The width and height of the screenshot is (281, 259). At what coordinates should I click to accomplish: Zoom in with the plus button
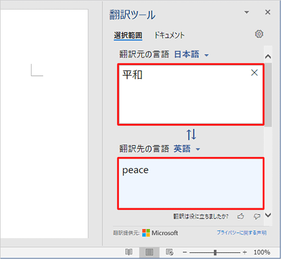pos(244,252)
